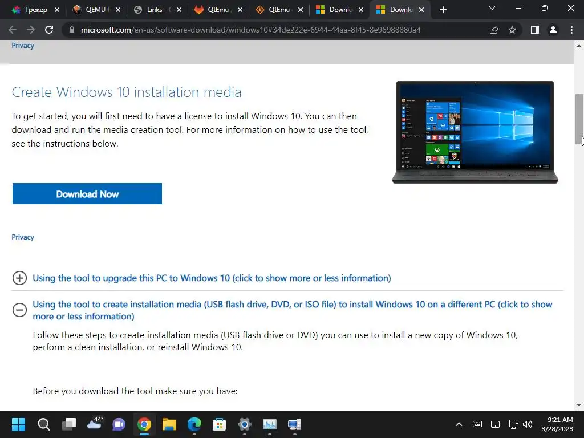Open File Explorer from the taskbar
The width and height of the screenshot is (584, 438).
(x=169, y=424)
